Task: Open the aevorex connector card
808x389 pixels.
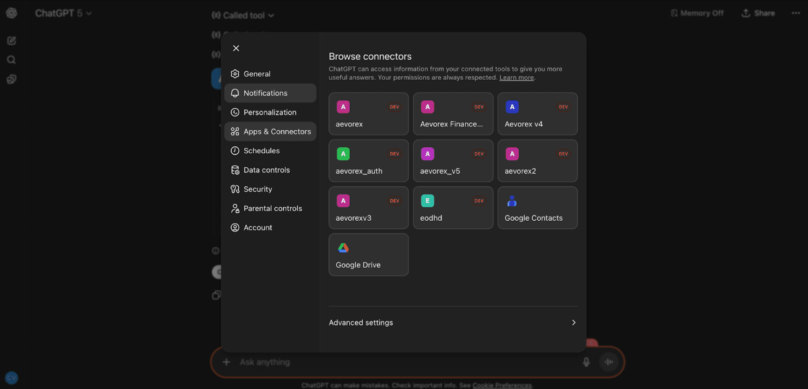Action: click(x=369, y=114)
